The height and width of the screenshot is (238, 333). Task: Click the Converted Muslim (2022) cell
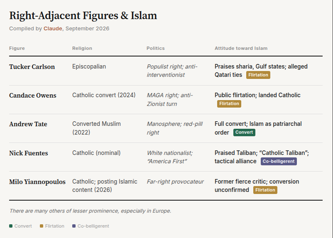pyautogui.click(x=96, y=128)
